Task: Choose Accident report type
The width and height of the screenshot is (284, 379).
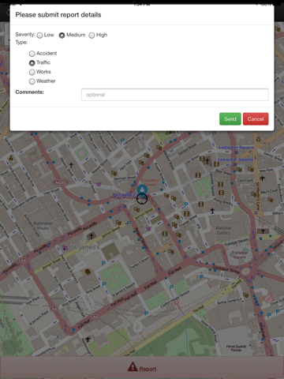Action: [32, 54]
